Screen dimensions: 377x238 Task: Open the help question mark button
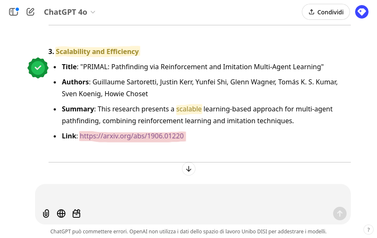point(369,230)
